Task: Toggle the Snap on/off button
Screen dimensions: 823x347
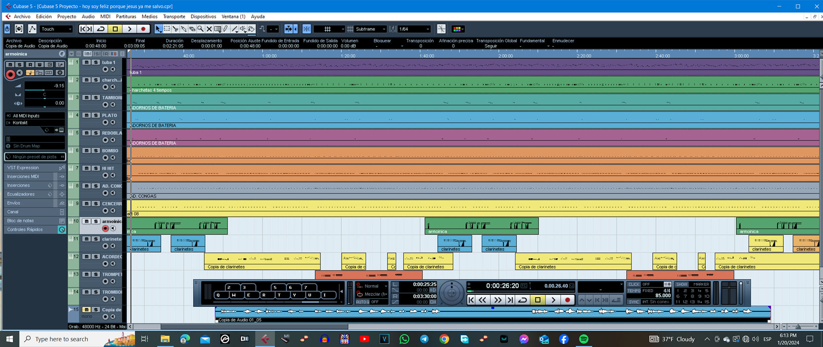Action: tap(307, 29)
